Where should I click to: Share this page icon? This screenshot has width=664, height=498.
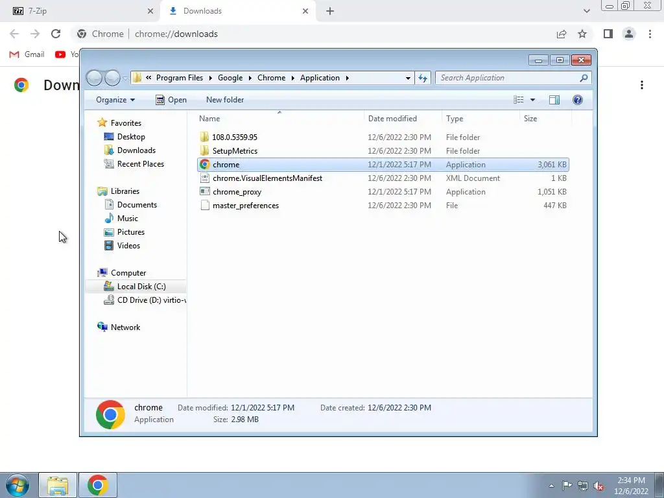562,34
